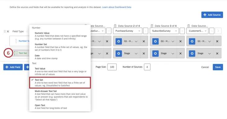
Task: Click the Text Set field type icon
Action: tap(16, 53)
